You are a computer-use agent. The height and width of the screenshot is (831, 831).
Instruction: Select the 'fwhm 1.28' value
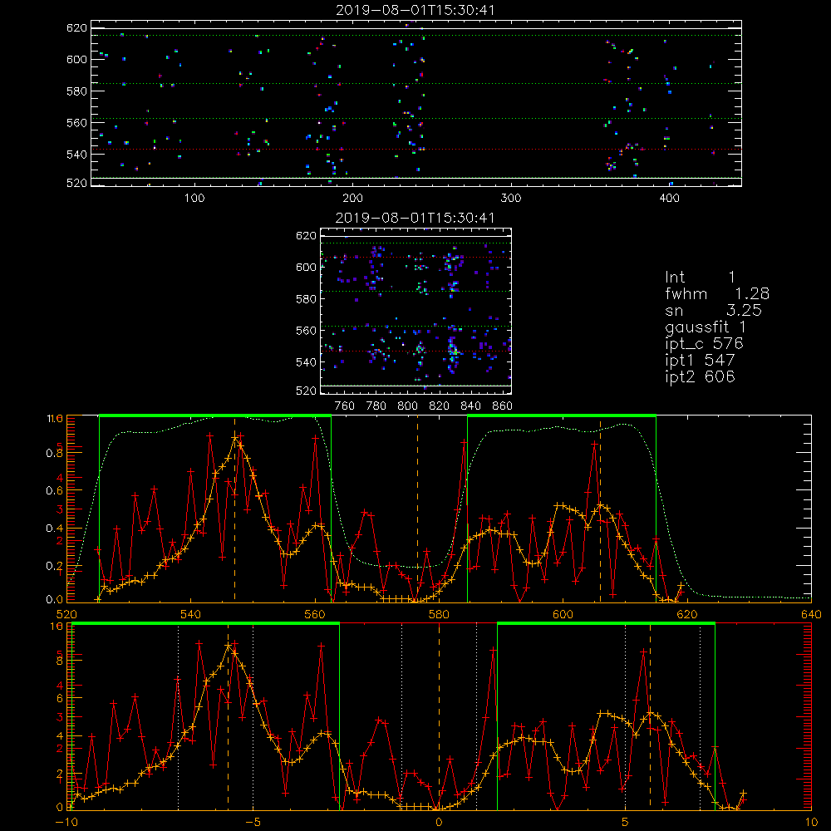click(x=717, y=293)
